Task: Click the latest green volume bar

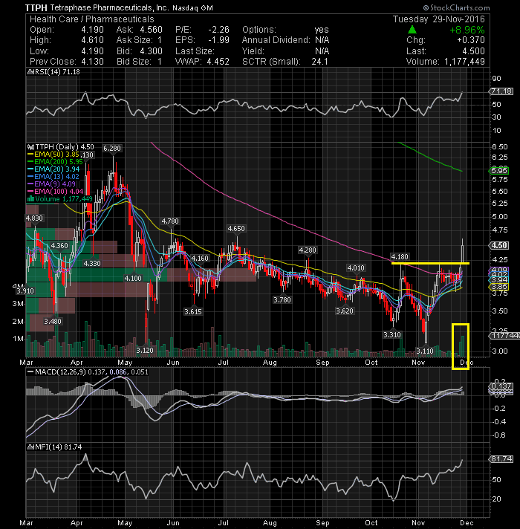Action: 463,346
